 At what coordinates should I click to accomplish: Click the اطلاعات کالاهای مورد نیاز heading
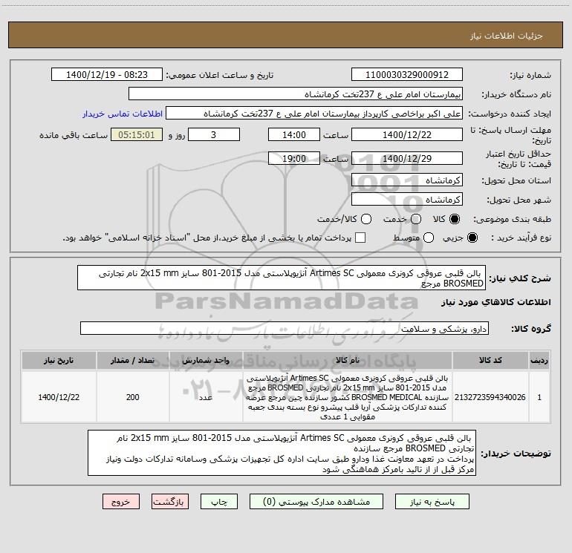coord(495,302)
